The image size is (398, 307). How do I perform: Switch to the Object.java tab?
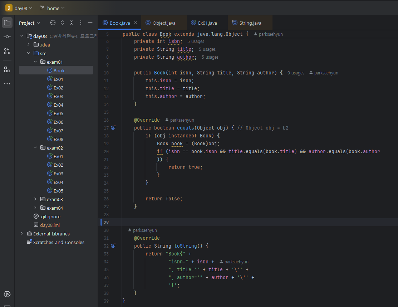click(164, 23)
